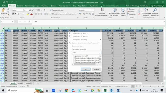The image size is (166, 93).
Task: Toggle Italic (К) formatting
Action: 16,14
